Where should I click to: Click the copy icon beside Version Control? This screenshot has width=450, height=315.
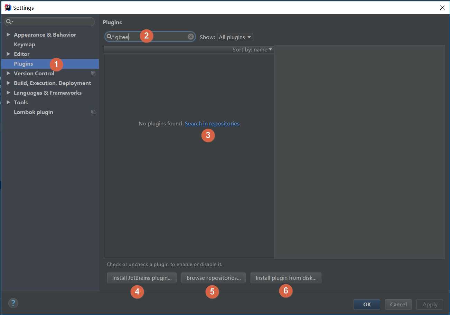tap(93, 73)
